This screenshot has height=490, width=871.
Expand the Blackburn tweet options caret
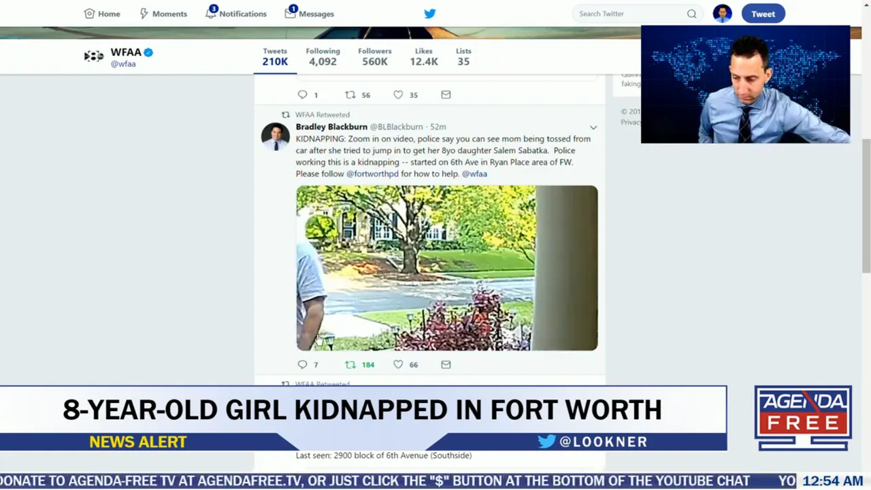click(x=593, y=127)
